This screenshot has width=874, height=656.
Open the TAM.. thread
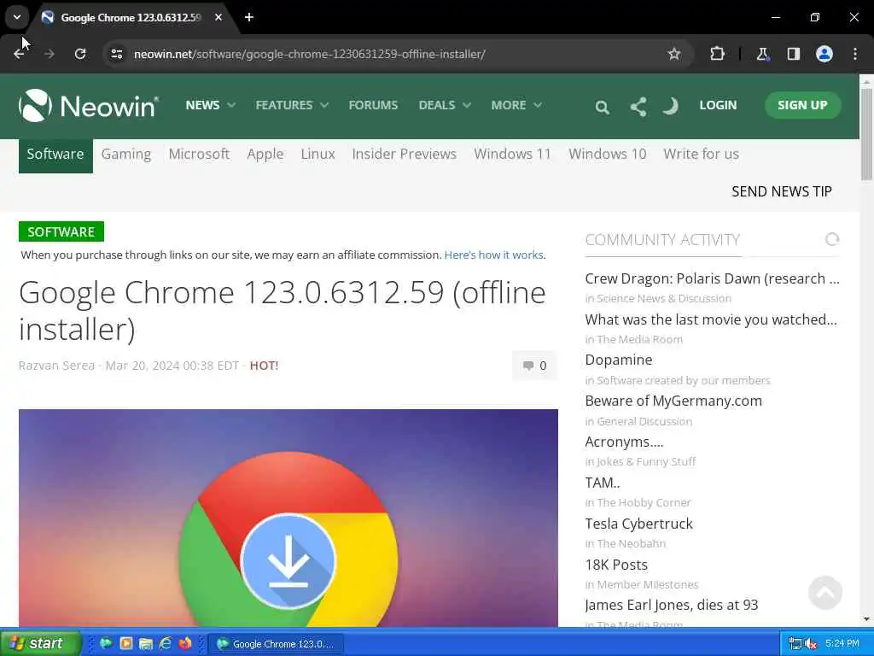click(602, 483)
